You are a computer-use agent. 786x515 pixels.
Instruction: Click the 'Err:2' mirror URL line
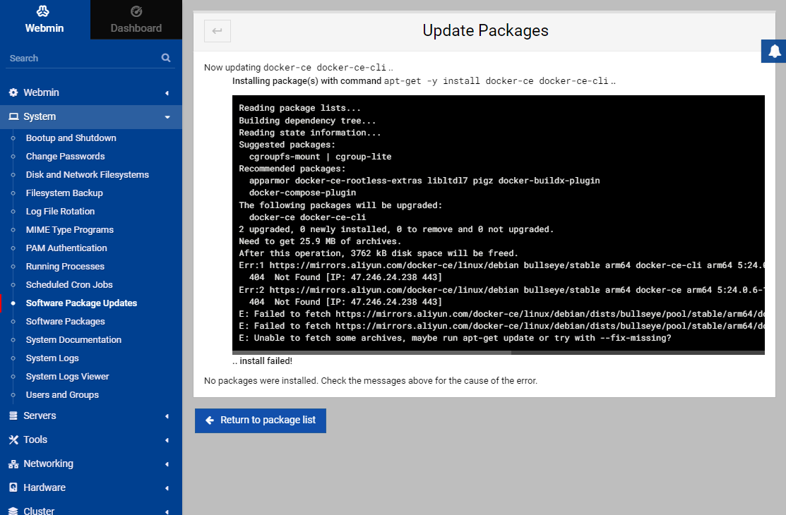[501, 290]
